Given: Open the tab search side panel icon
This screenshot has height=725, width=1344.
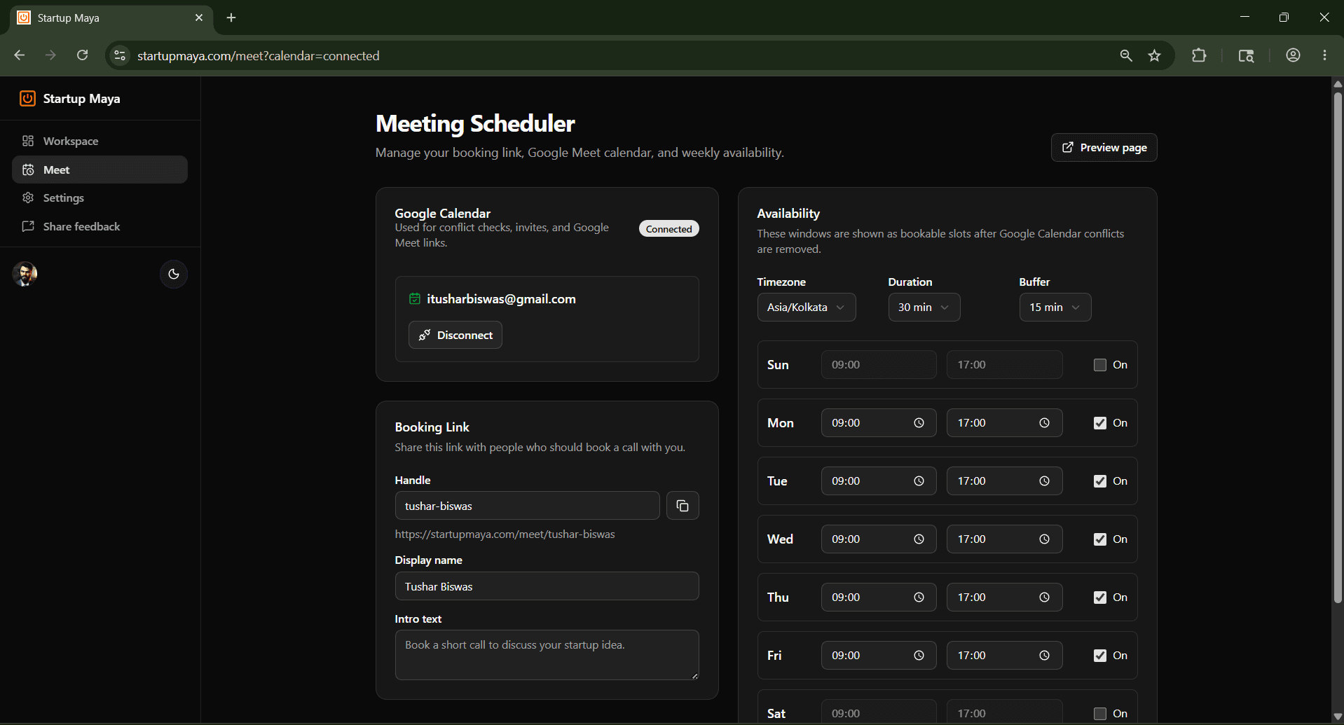Looking at the screenshot, I should point(1246,55).
